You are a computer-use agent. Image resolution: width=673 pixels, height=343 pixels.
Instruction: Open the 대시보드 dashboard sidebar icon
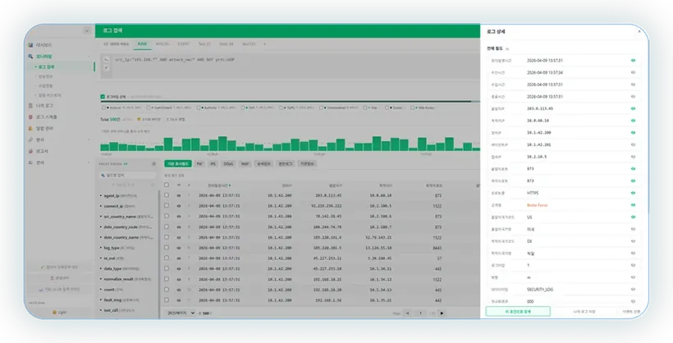point(30,45)
